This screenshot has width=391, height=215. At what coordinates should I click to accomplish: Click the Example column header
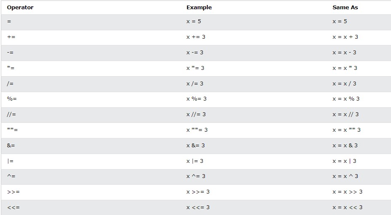(x=199, y=8)
